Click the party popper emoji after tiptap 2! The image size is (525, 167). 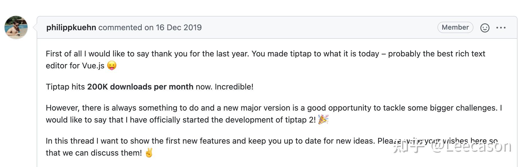click(x=323, y=120)
